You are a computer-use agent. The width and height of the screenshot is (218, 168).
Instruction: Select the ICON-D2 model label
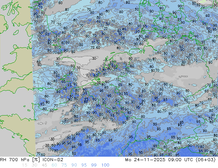tap(53, 160)
